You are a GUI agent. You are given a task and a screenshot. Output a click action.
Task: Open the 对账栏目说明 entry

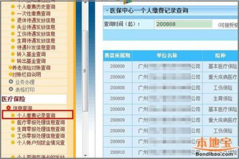coord(26,75)
